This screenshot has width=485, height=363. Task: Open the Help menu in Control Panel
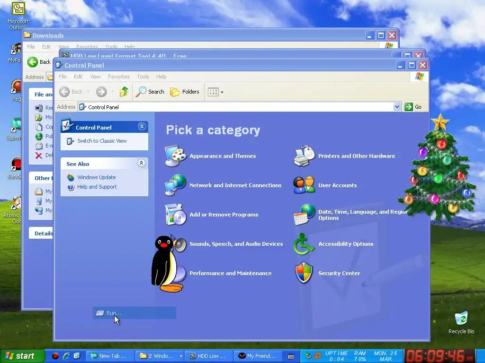(161, 77)
